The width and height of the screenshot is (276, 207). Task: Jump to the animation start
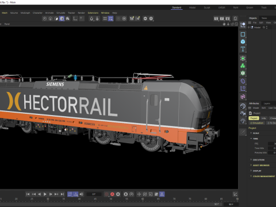coord(28,194)
